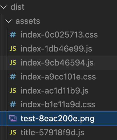This screenshot has height=140, width=117.
Task: Select the assets folder label
Action: [28, 21]
